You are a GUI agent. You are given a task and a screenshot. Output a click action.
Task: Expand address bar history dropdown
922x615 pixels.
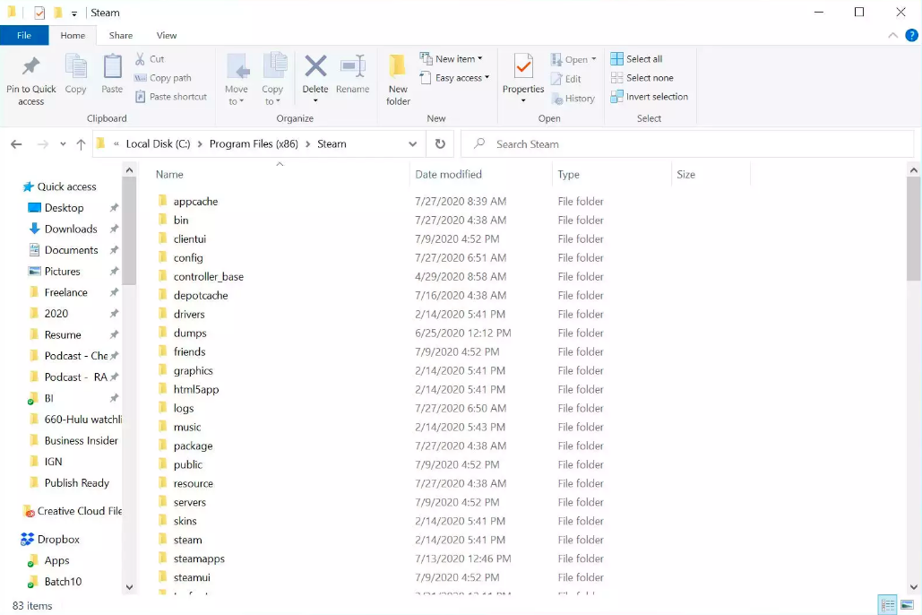[412, 144]
